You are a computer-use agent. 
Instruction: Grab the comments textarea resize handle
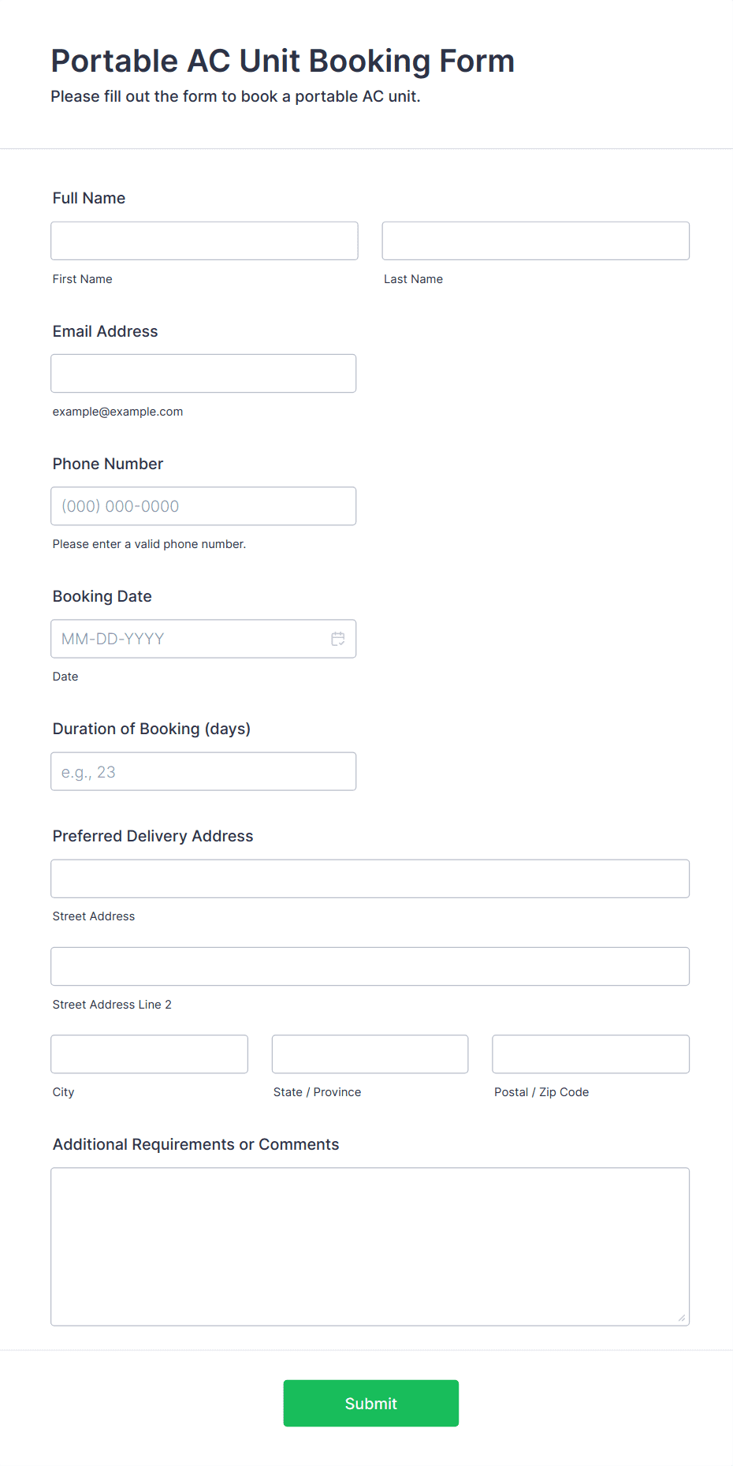coord(682,1318)
